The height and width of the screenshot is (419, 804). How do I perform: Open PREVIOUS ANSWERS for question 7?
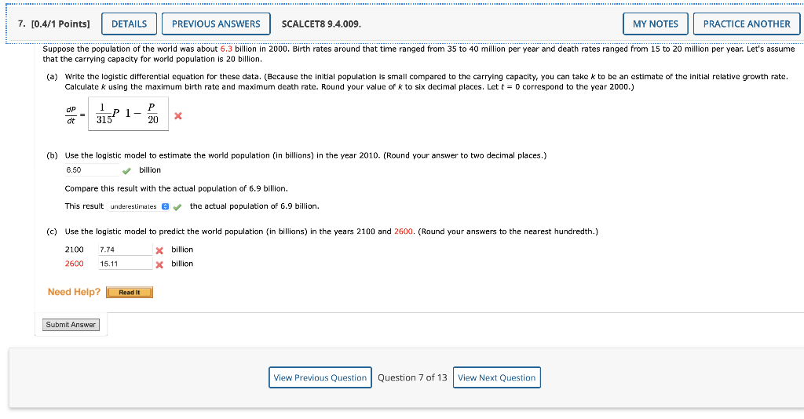tap(216, 24)
